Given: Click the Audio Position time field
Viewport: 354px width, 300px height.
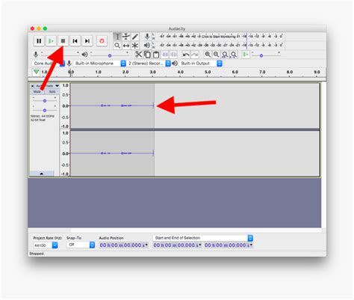Looking at the screenshot, I should click(123, 245).
